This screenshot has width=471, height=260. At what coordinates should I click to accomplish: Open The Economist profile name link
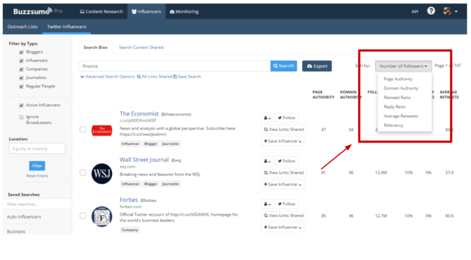point(139,114)
